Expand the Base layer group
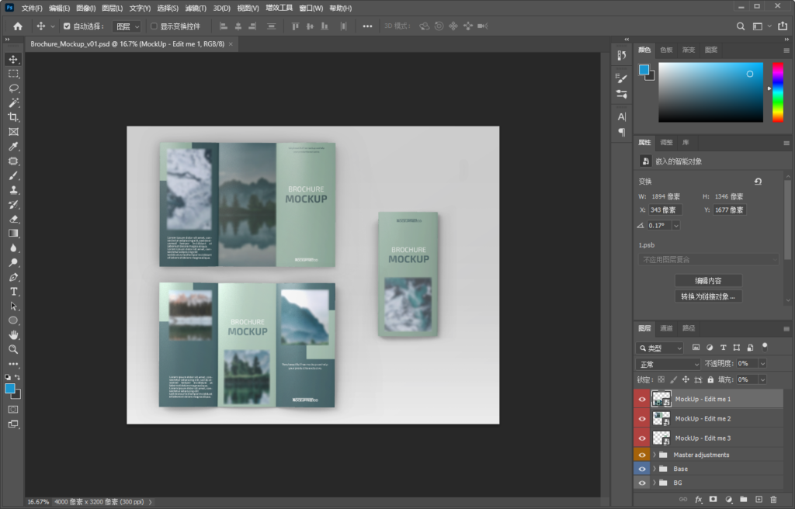This screenshot has height=509, width=795. (654, 469)
